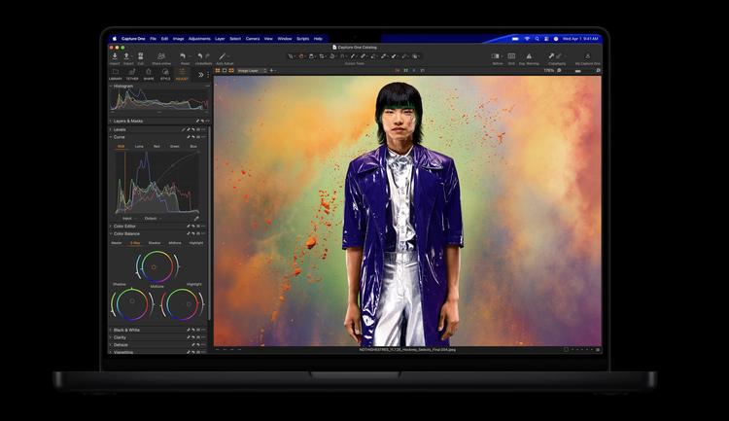Click the Before/After view icon
729x421 pixels.
[496, 56]
